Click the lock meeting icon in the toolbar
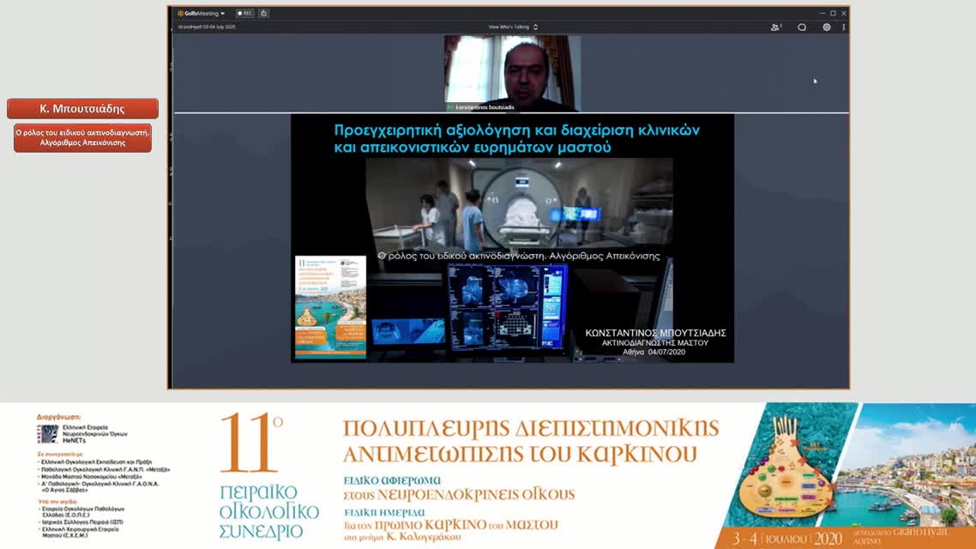The image size is (976, 549). coord(265,13)
